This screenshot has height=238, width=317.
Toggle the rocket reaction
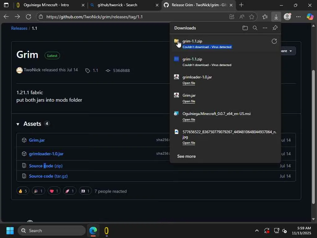(70, 191)
